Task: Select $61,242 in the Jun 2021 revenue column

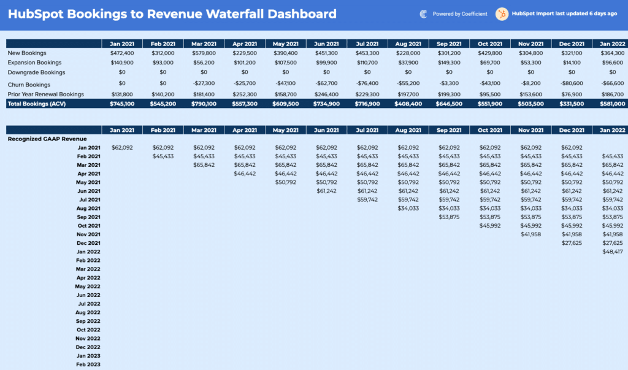Action: [x=326, y=191]
